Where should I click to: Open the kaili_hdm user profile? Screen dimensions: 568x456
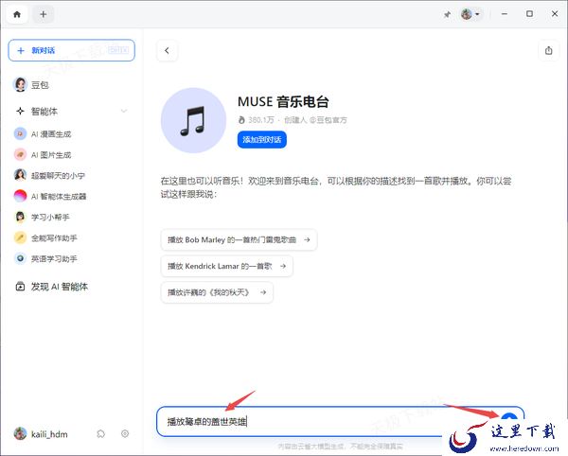41,434
